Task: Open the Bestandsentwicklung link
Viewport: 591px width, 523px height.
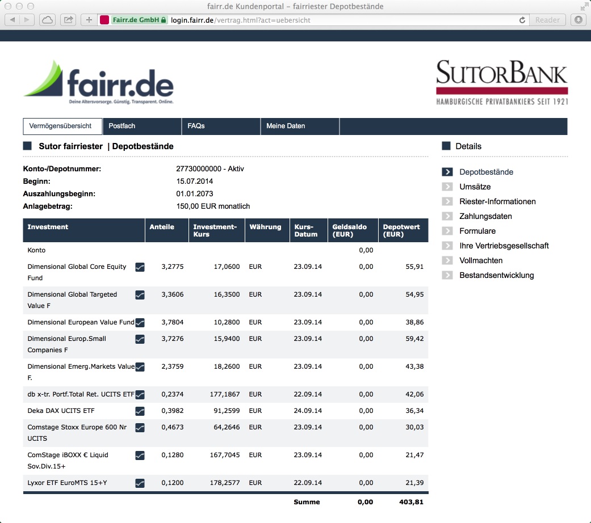Action: click(496, 275)
